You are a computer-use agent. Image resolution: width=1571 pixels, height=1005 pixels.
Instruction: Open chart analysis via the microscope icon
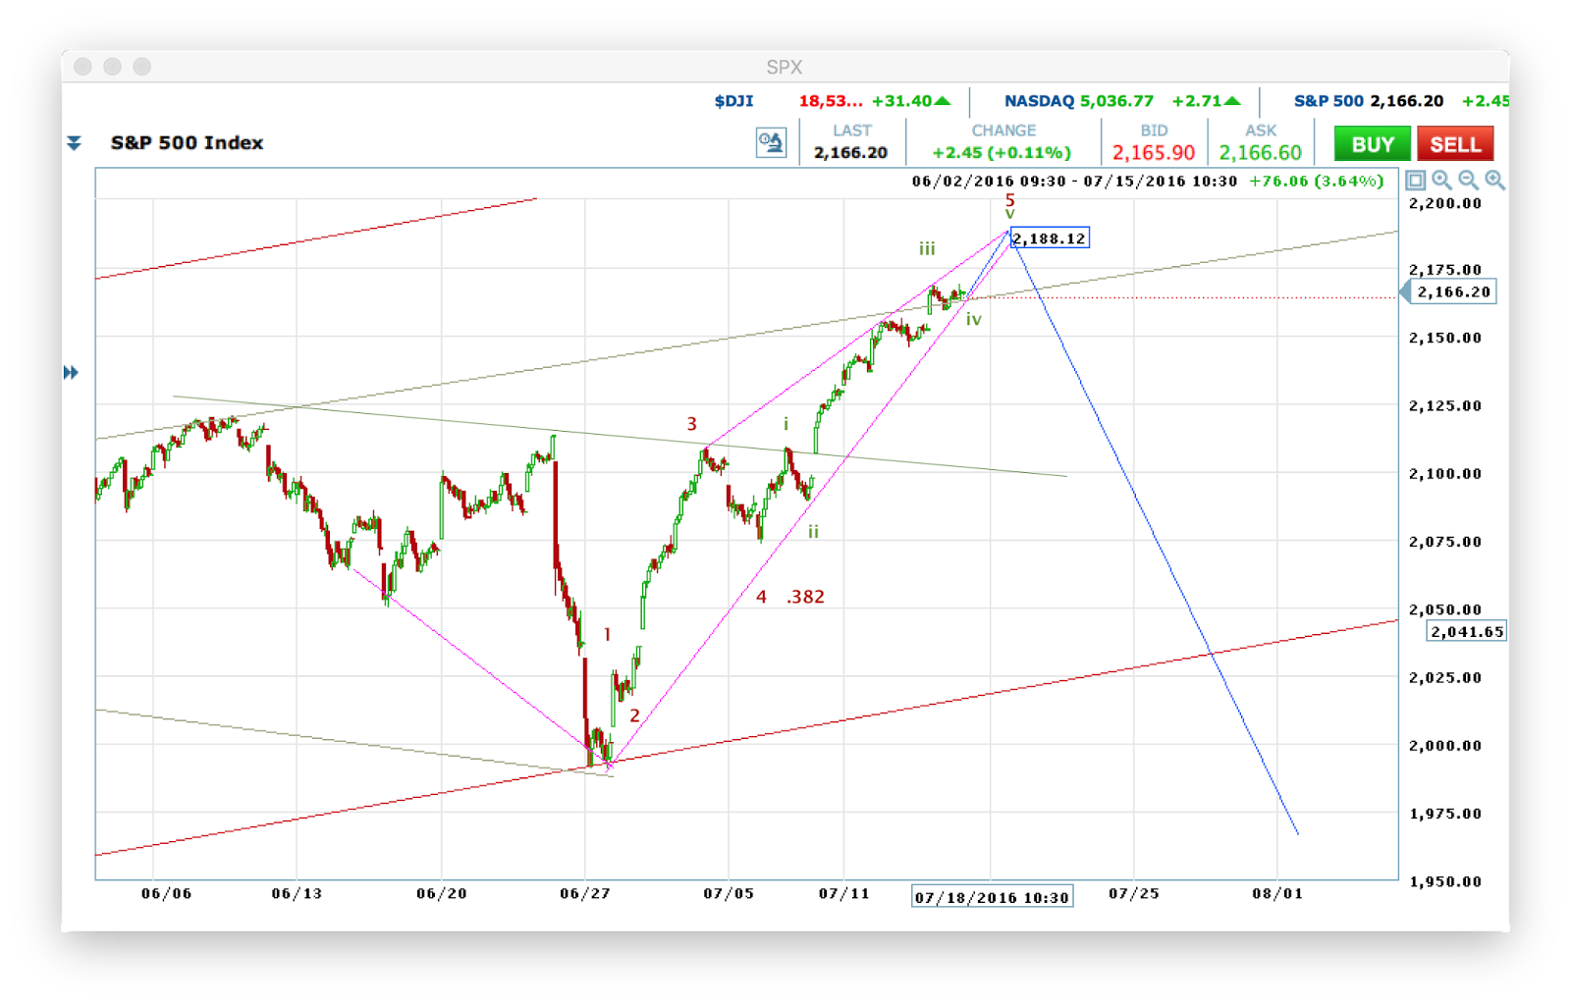point(771,142)
